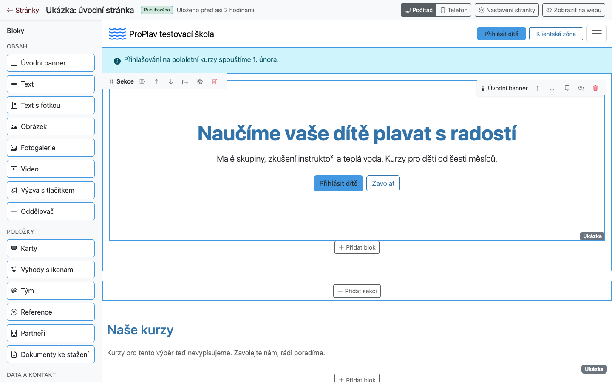Click the Naše kurzy heading
The image size is (612, 382).
(140, 330)
